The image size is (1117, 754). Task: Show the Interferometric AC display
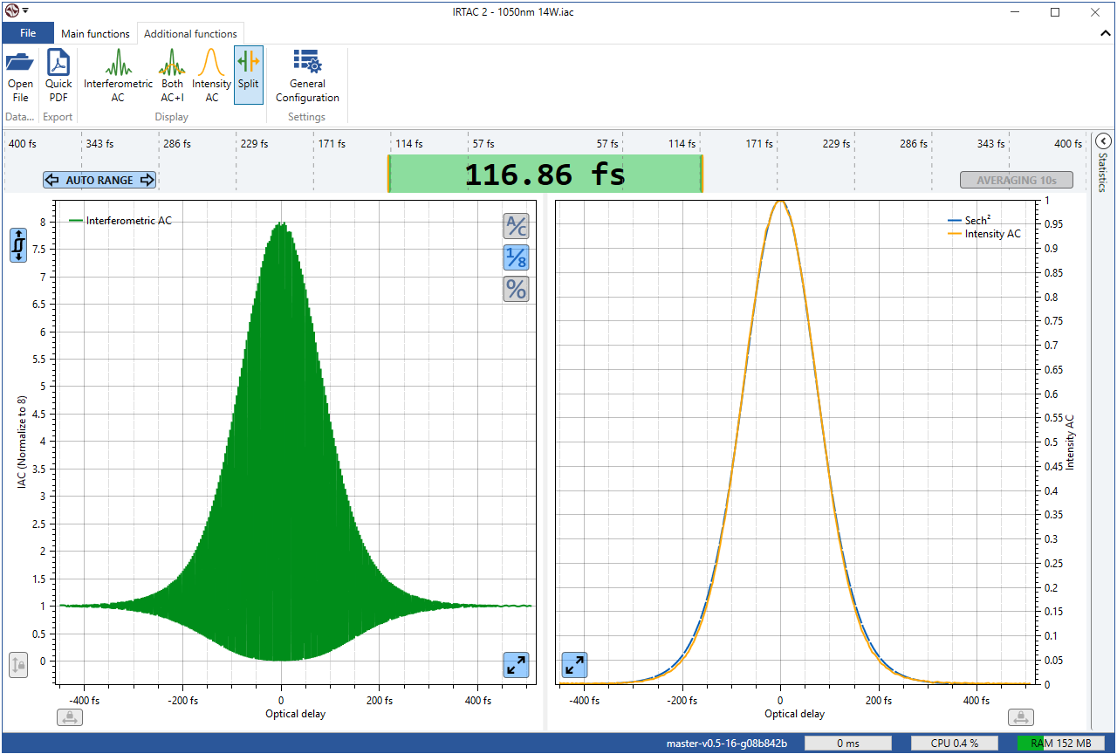pyautogui.click(x=118, y=76)
